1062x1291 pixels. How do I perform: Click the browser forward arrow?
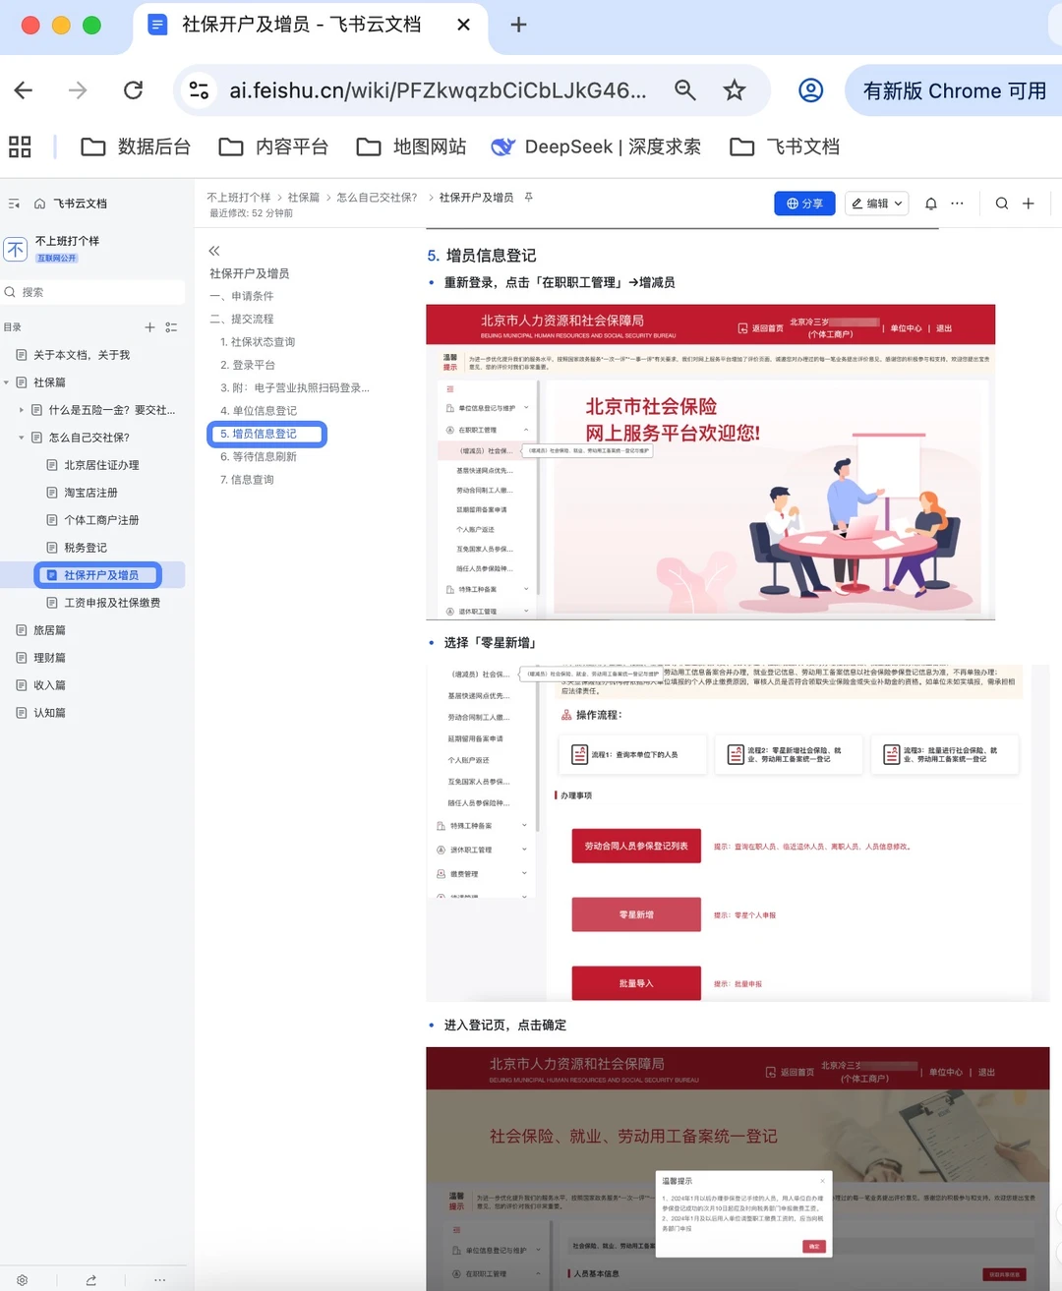tap(78, 90)
